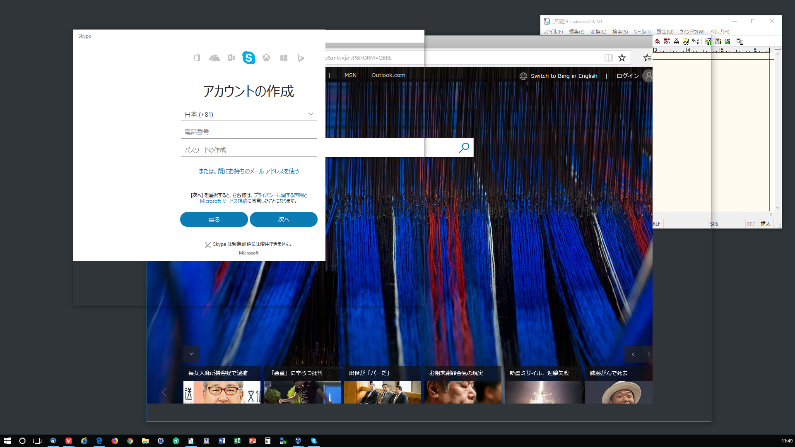The height and width of the screenshot is (447, 795).
Task: Open the プライバシーに関する声明 link
Action: (279, 195)
